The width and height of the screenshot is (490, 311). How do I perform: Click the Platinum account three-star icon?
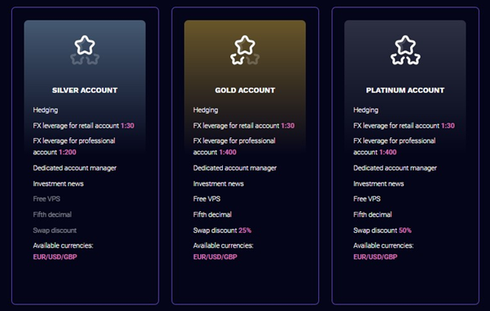pyautogui.click(x=405, y=50)
